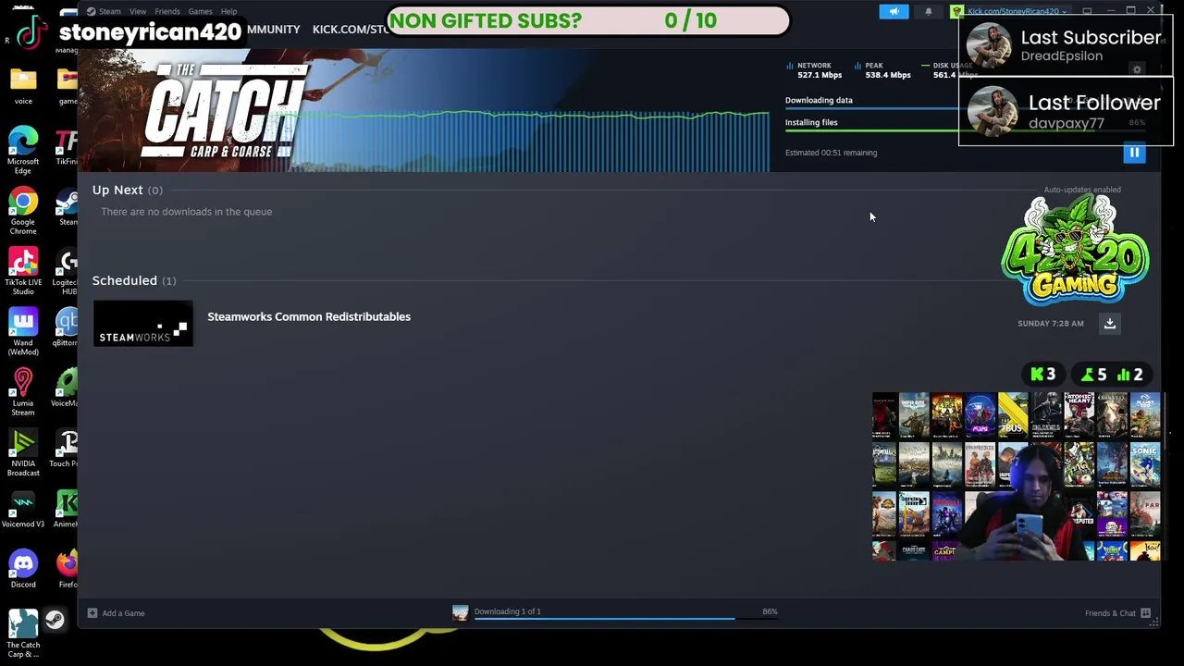Viewport: 1184px width, 666px height.
Task: Open the Friends menu
Action: [167, 11]
